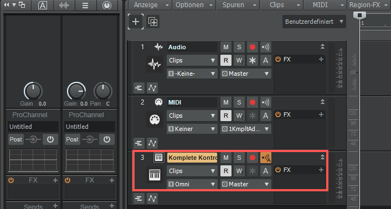Enable input echo on MIDI track
The height and width of the screenshot is (209, 391).
tap(266, 102)
